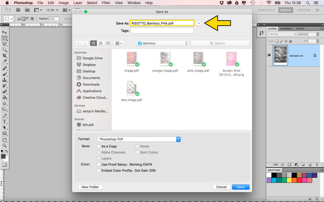Viewport: 324px width, 202px height.
Task: Toggle Embed Color Profile checkbox
Action: click(x=99, y=171)
